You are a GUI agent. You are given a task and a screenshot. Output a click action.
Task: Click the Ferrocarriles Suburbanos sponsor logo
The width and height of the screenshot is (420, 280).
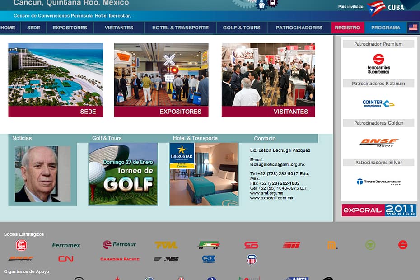pos(378,64)
